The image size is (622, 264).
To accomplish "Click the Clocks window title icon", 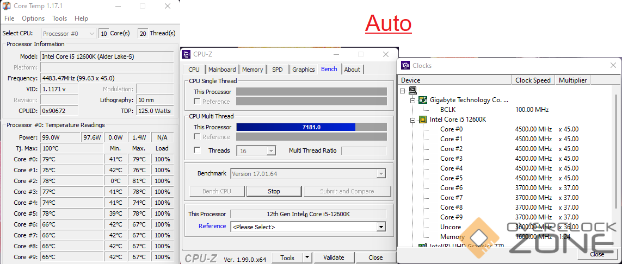I will click(x=405, y=65).
